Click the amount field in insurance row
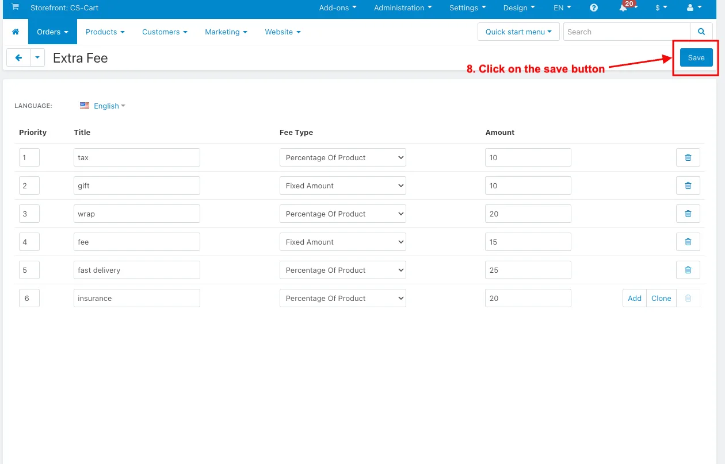Screen dimensions: 725x464 (x=528, y=298)
